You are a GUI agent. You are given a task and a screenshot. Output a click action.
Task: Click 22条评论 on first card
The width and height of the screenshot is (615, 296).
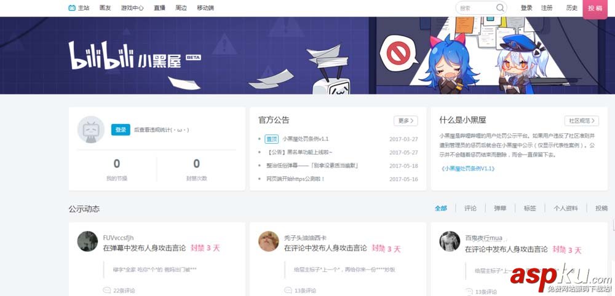124,290
